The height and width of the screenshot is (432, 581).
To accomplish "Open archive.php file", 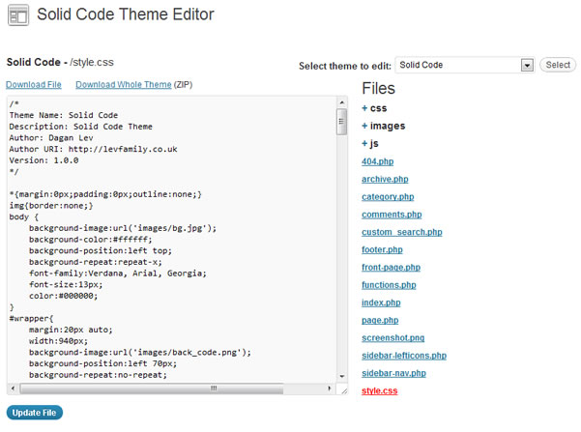I will coord(385,179).
